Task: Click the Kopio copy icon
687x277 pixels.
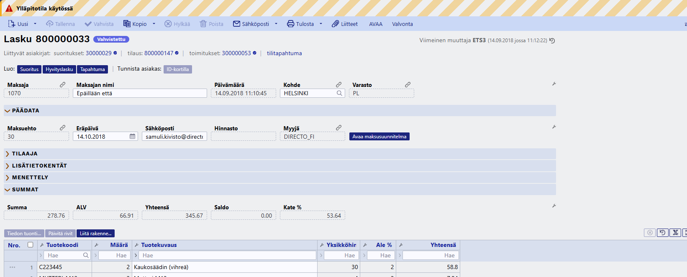Action: tap(127, 24)
